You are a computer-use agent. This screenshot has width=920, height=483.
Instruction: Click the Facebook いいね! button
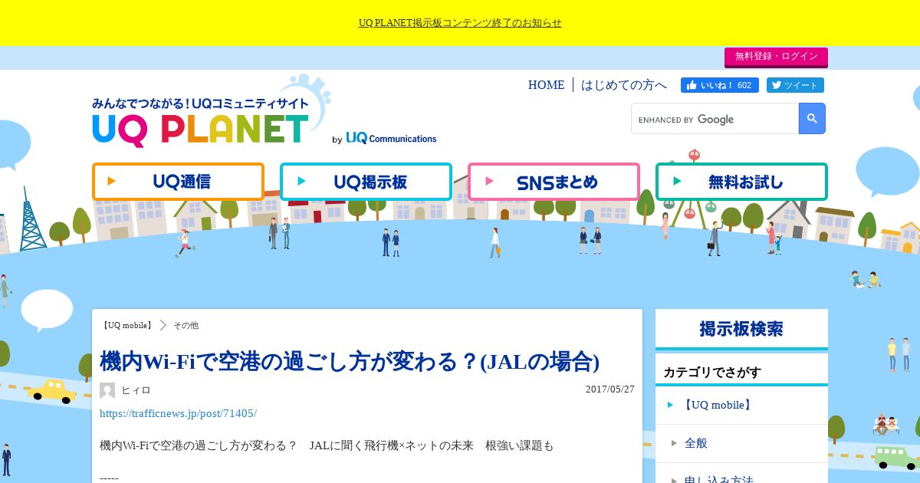click(719, 85)
